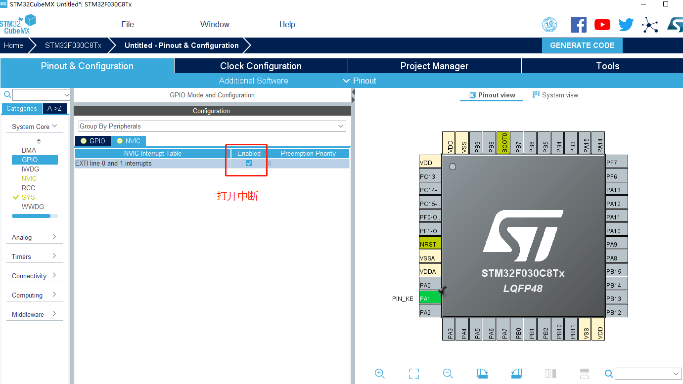The width and height of the screenshot is (683, 384).
Task: Open the ST community network icon
Action: [650, 25]
